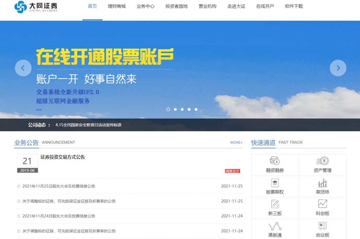Click the 4.15全民国家安全教育日 news ticker
The width and height of the screenshot is (360, 239).
pos(88,125)
